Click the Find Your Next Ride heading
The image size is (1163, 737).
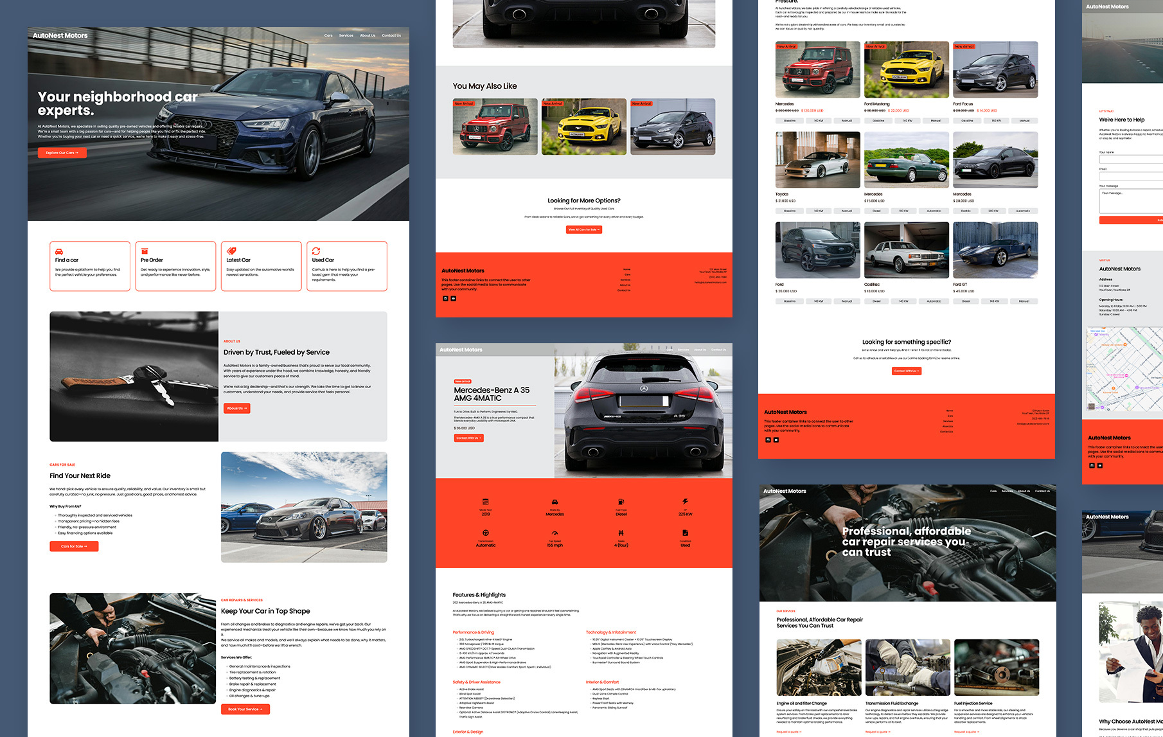(x=80, y=475)
